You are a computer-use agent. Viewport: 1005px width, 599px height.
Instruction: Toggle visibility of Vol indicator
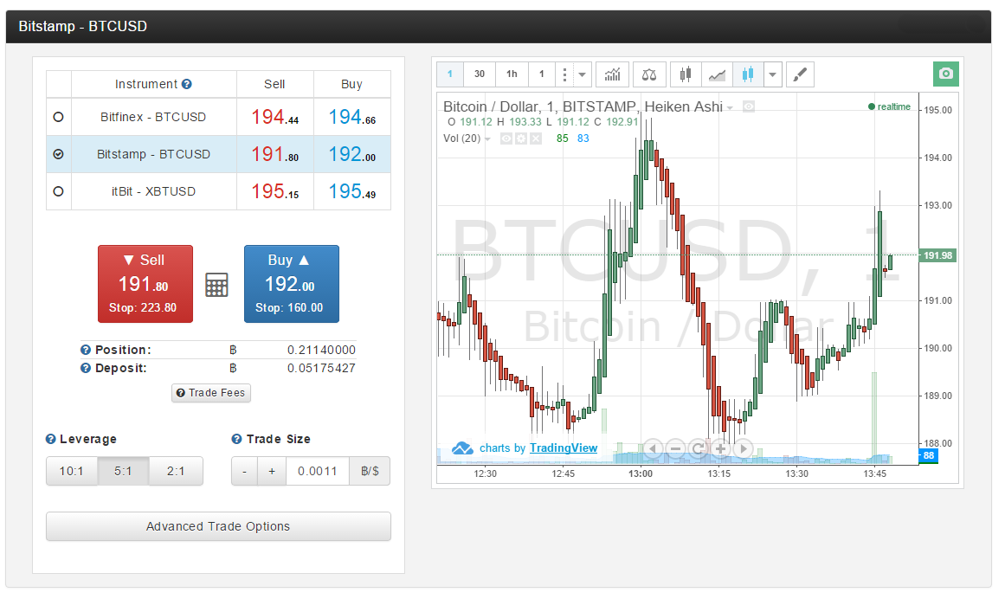click(506, 138)
